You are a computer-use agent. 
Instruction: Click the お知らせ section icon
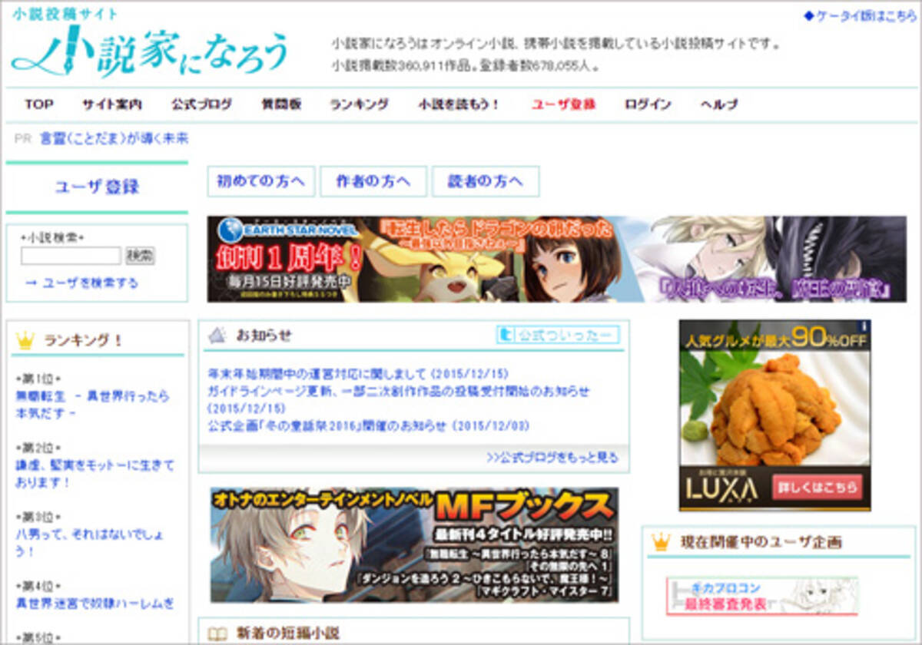point(217,335)
